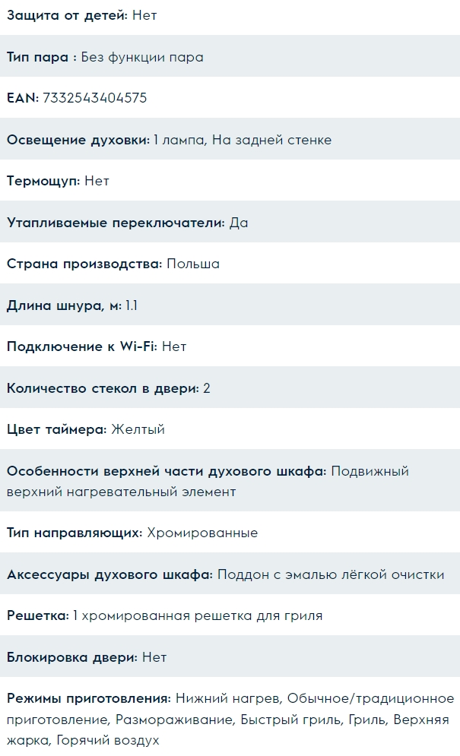Click the "Освещение духовки" label
The width and height of the screenshot is (460, 756).
coord(78,140)
